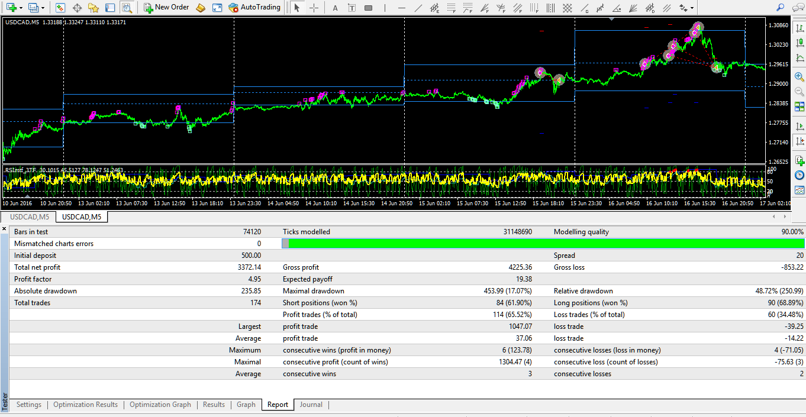This screenshot has width=806, height=417.
Task: Open the New Chart dropdown arrow
Action: 21,8
